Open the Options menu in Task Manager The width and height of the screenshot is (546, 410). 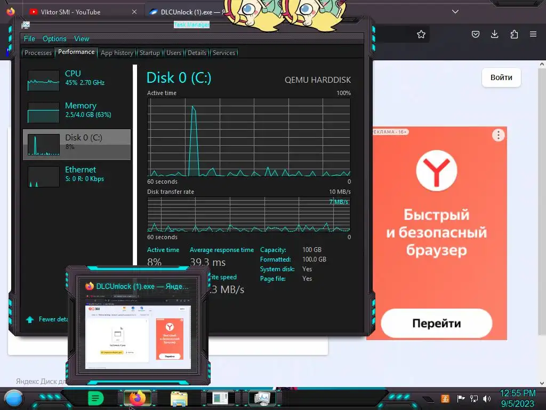[x=54, y=38]
